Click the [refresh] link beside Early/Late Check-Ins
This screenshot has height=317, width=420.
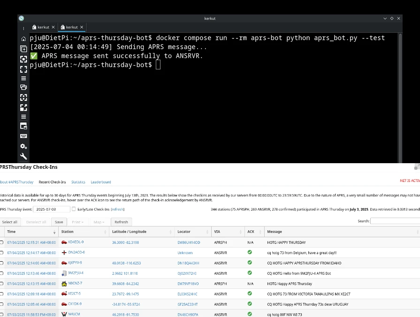click(118, 209)
